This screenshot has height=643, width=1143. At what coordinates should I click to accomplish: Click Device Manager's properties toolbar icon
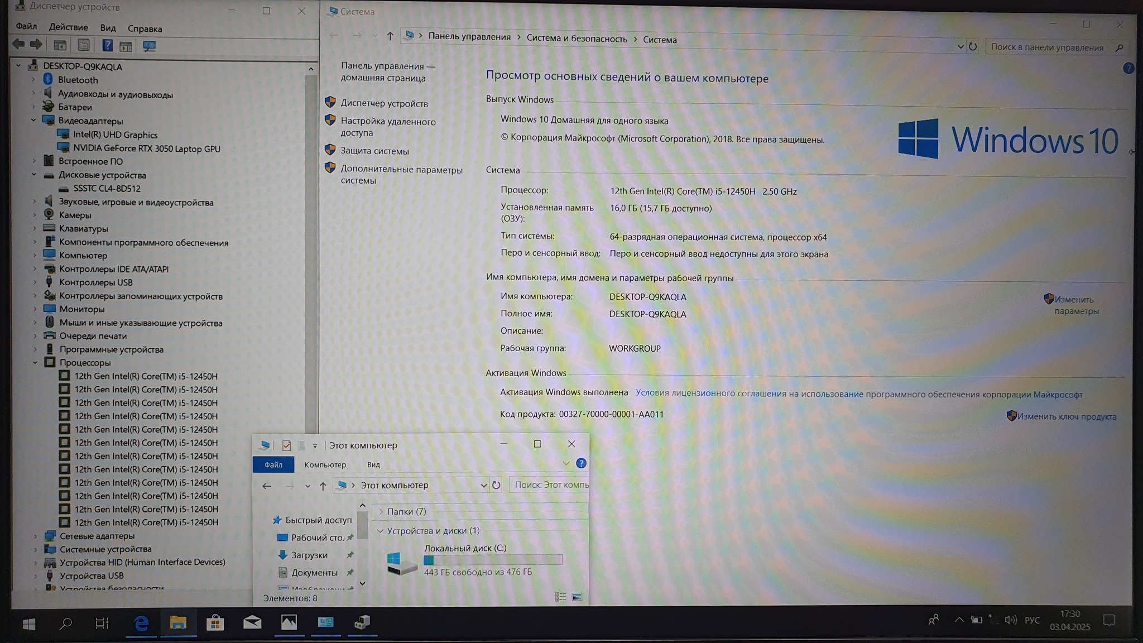pyautogui.click(x=84, y=46)
